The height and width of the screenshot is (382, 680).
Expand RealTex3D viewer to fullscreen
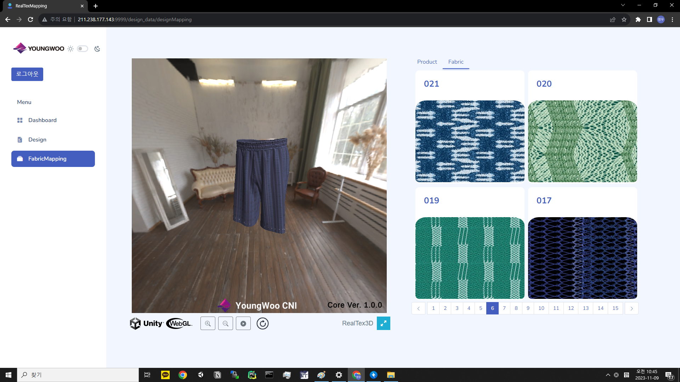click(x=383, y=323)
